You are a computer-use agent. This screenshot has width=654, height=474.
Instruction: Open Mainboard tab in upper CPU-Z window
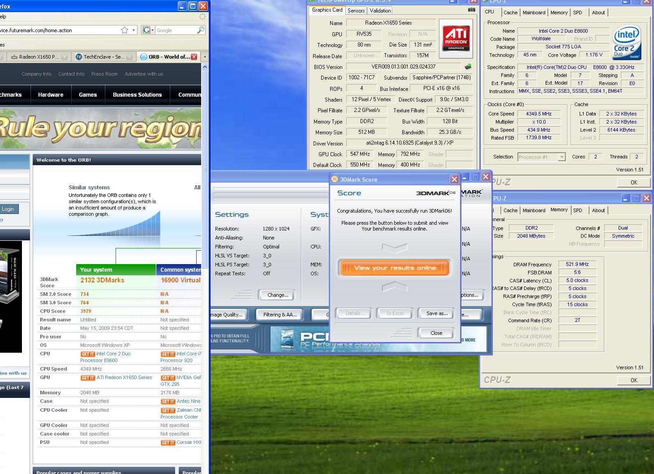pos(534,13)
